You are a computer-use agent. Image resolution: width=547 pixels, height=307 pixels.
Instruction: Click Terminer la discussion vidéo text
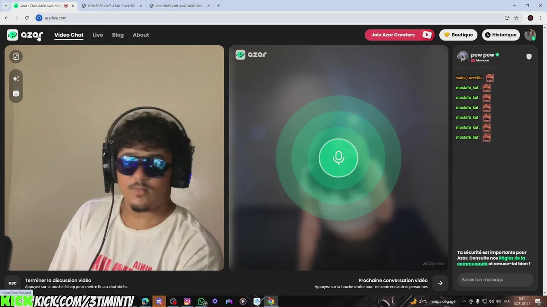(58, 281)
